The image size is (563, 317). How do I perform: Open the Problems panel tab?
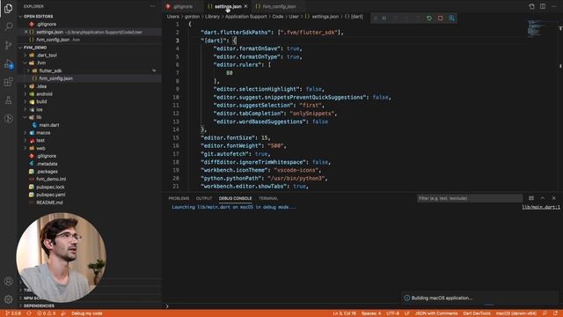click(179, 198)
